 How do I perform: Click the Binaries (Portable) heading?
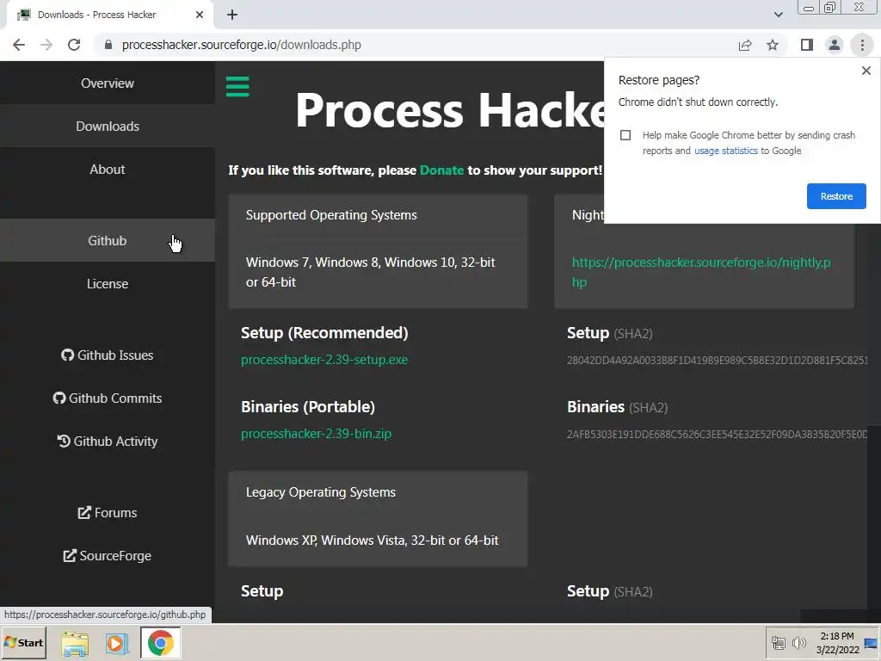(x=308, y=407)
